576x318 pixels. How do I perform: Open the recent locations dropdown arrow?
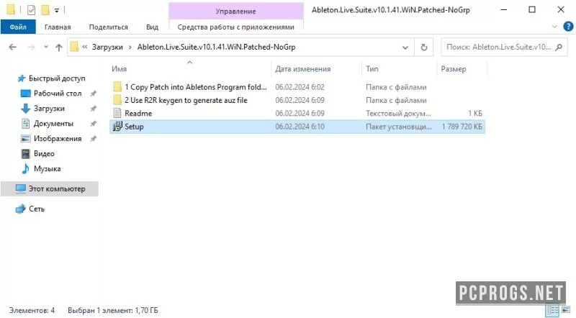pyautogui.click(x=46, y=47)
